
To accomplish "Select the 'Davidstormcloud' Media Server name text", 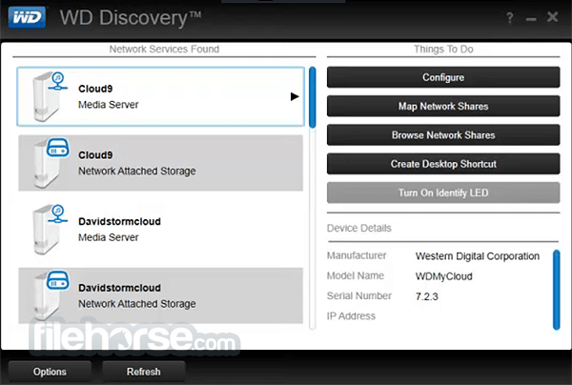I will (x=120, y=221).
